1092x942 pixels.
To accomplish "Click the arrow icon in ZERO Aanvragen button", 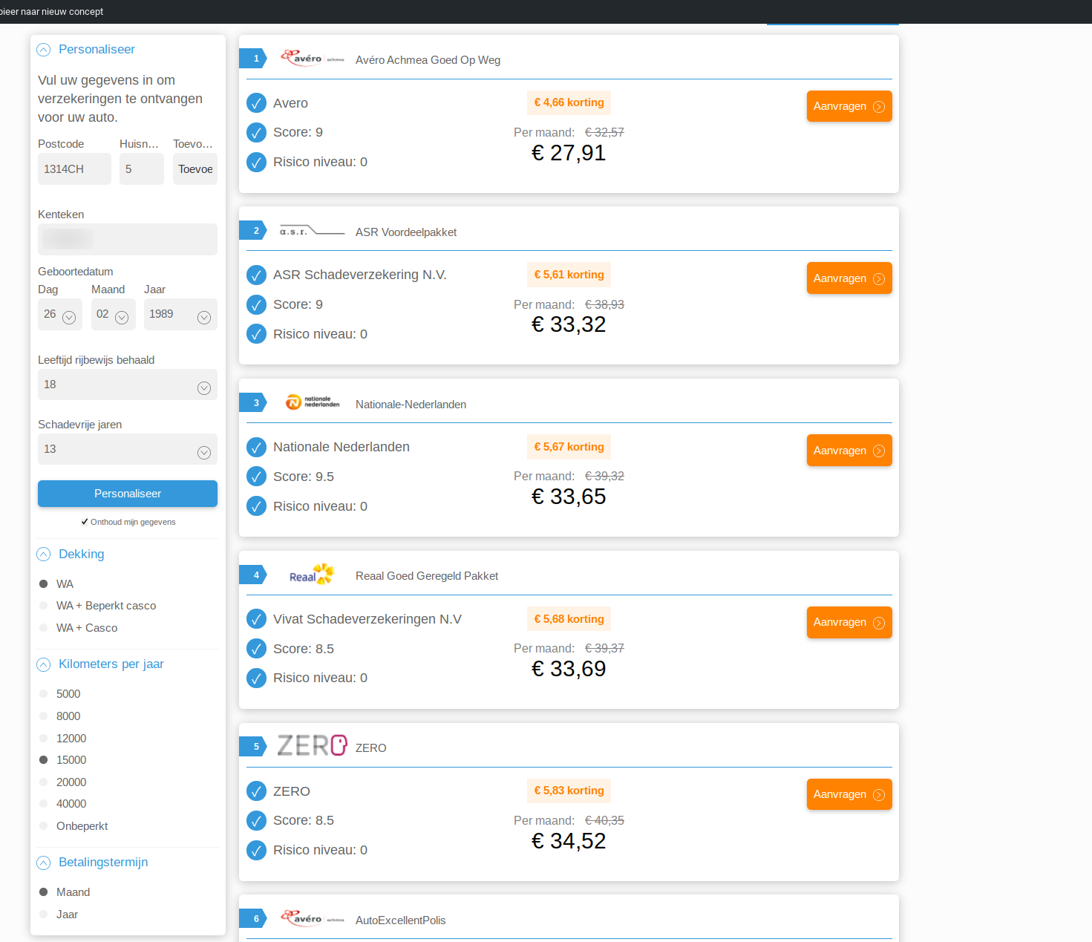I will click(x=879, y=795).
